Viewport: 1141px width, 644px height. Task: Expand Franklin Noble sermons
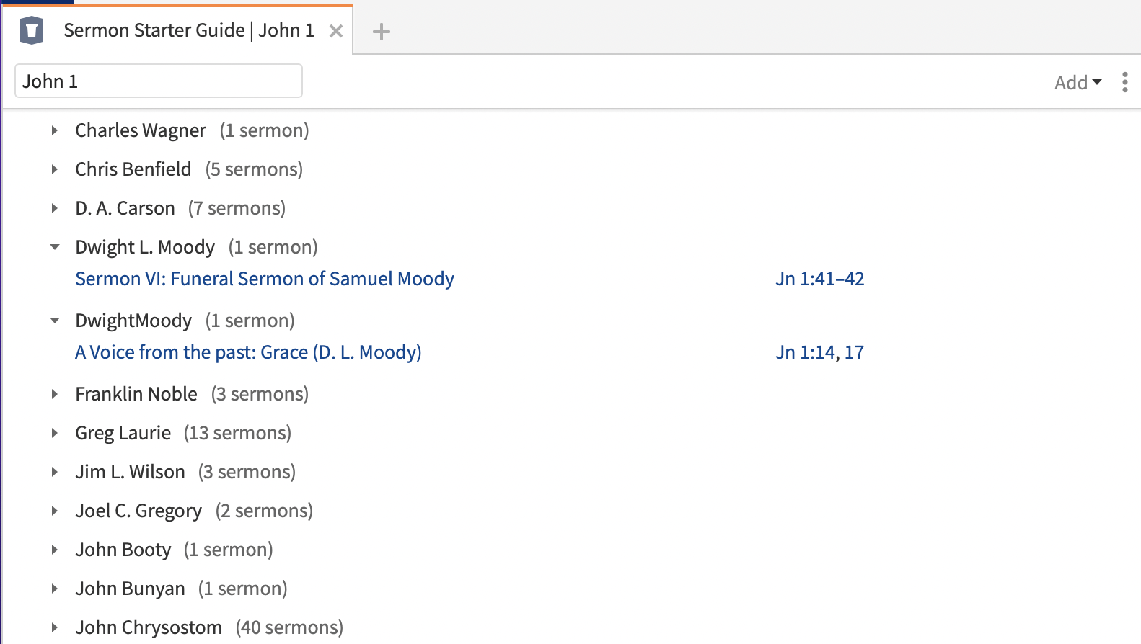pos(55,394)
